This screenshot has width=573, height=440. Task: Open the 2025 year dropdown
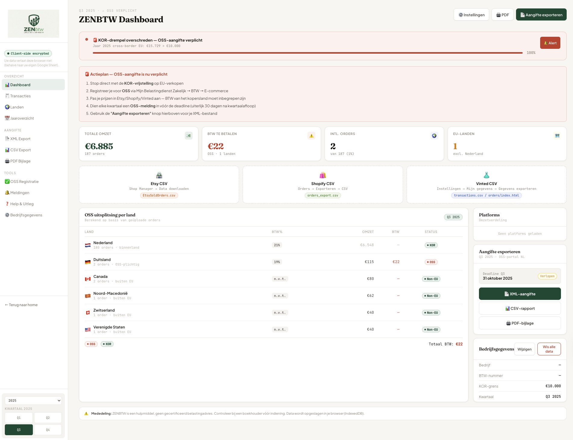pos(33,401)
